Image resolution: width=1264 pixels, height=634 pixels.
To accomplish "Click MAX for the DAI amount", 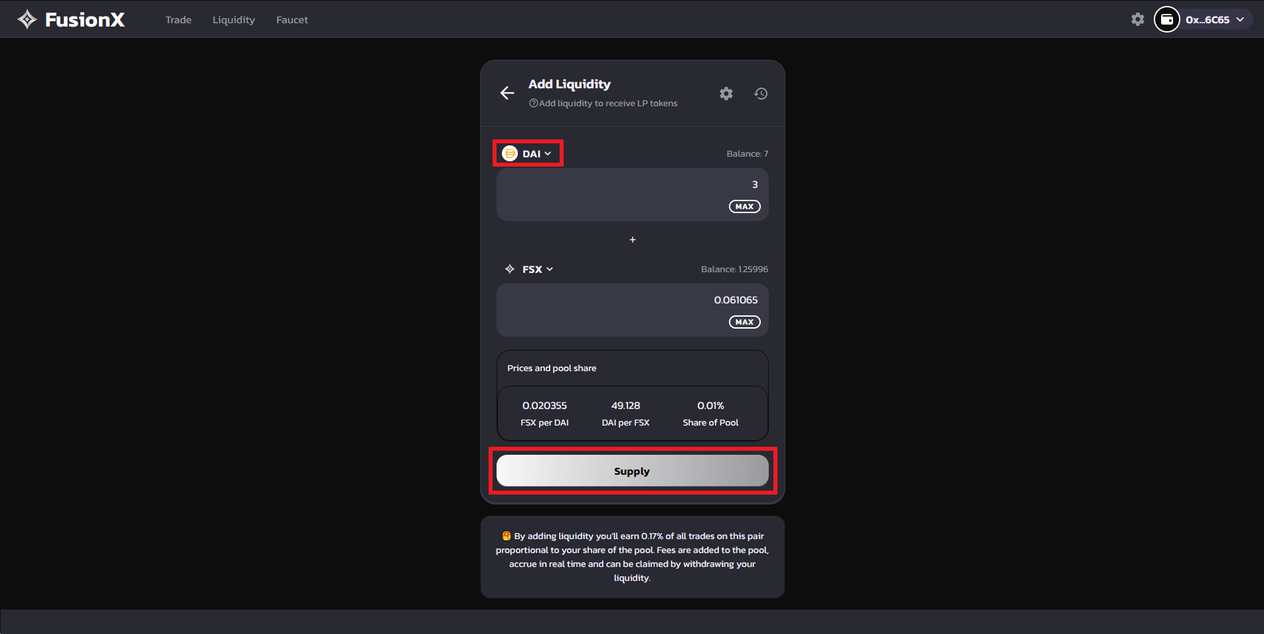I will point(744,206).
